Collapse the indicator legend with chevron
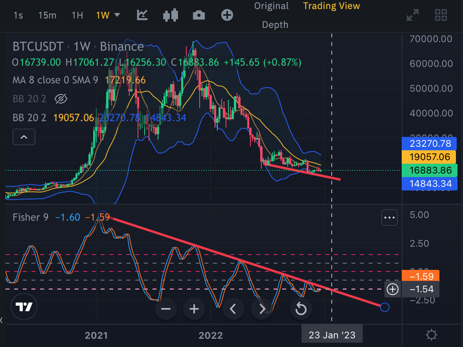Image resolution: width=463 pixels, height=347 pixels. (24, 137)
